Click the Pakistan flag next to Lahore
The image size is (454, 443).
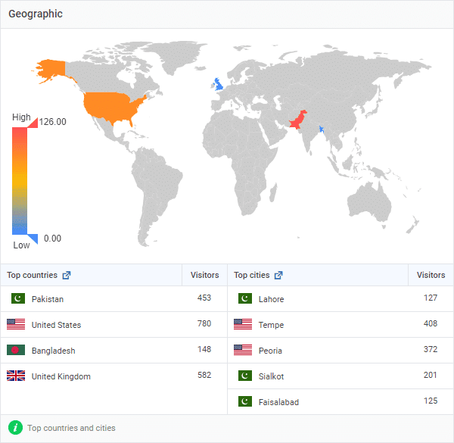(x=245, y=298)
